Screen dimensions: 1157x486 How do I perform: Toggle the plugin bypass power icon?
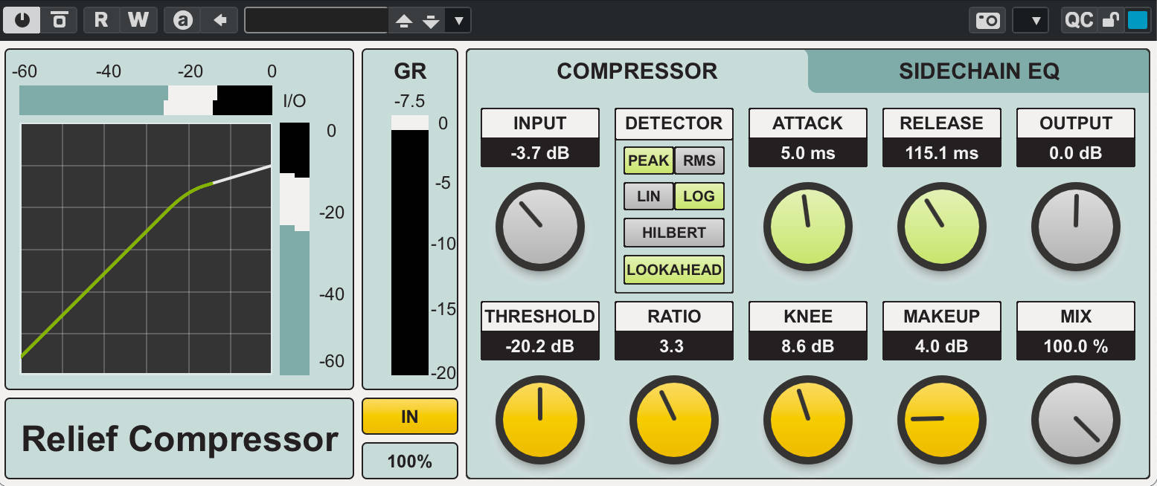tap(22, 20)
